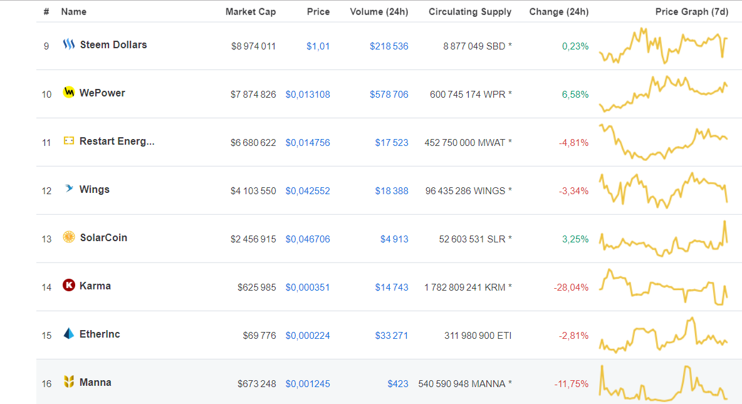Open the EtherInc coin page

click(x=100, y=334)
